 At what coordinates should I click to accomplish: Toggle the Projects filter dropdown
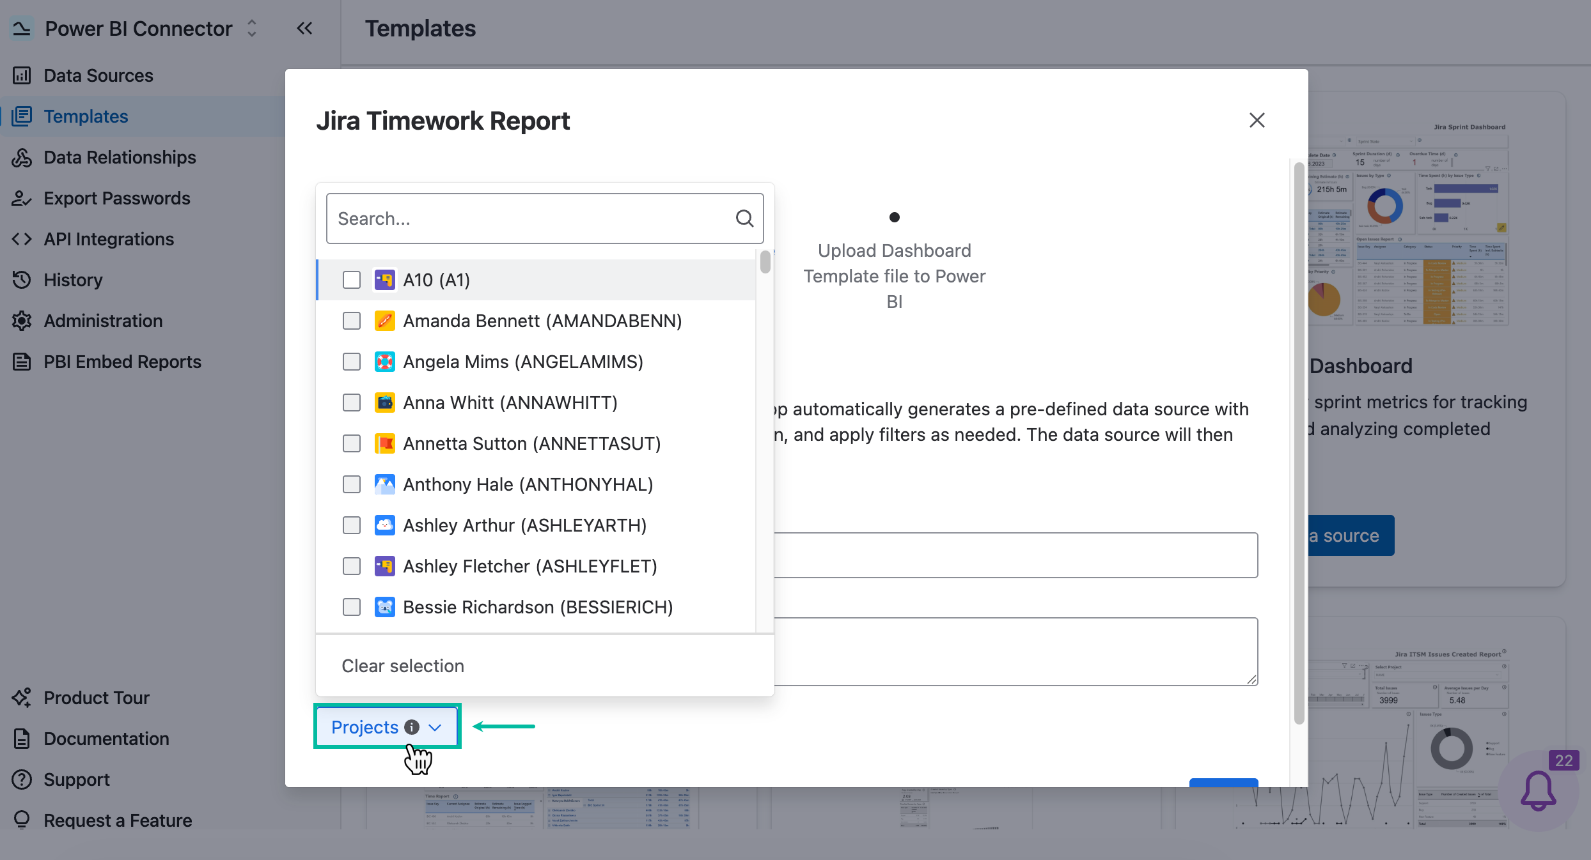point(387,727)
